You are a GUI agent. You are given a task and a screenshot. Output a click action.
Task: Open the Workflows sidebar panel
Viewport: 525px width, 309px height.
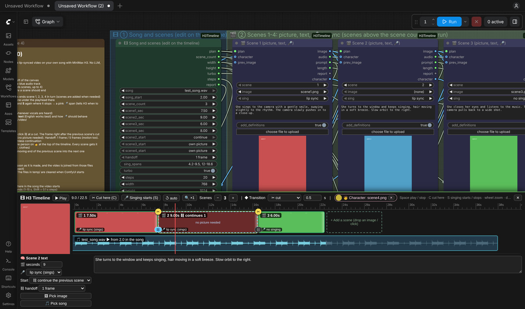tap(8, 91)
